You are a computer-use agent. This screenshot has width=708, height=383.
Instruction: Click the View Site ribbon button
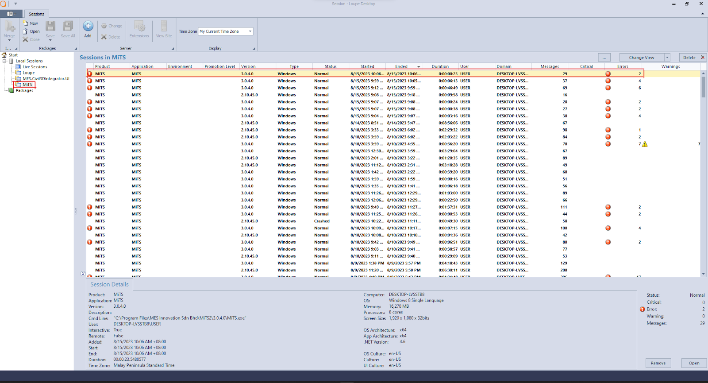(164, 29)
